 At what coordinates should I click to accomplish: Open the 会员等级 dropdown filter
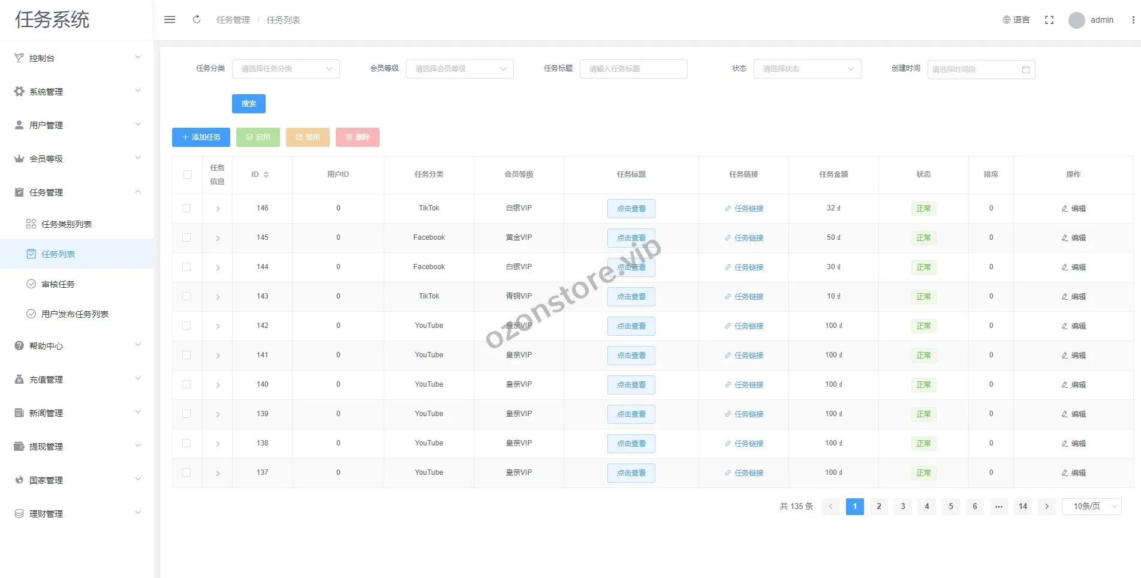(x=459, y=69)
